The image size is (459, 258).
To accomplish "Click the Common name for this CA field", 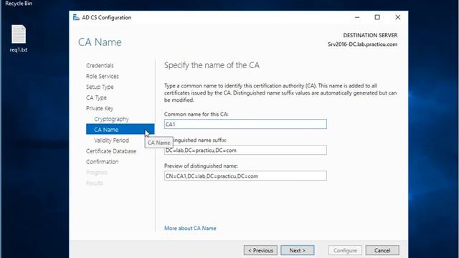I will coord(245,124).
